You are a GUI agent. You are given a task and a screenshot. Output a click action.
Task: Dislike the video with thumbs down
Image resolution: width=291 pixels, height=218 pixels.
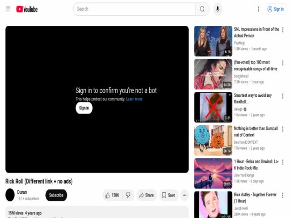click(128, 195)
